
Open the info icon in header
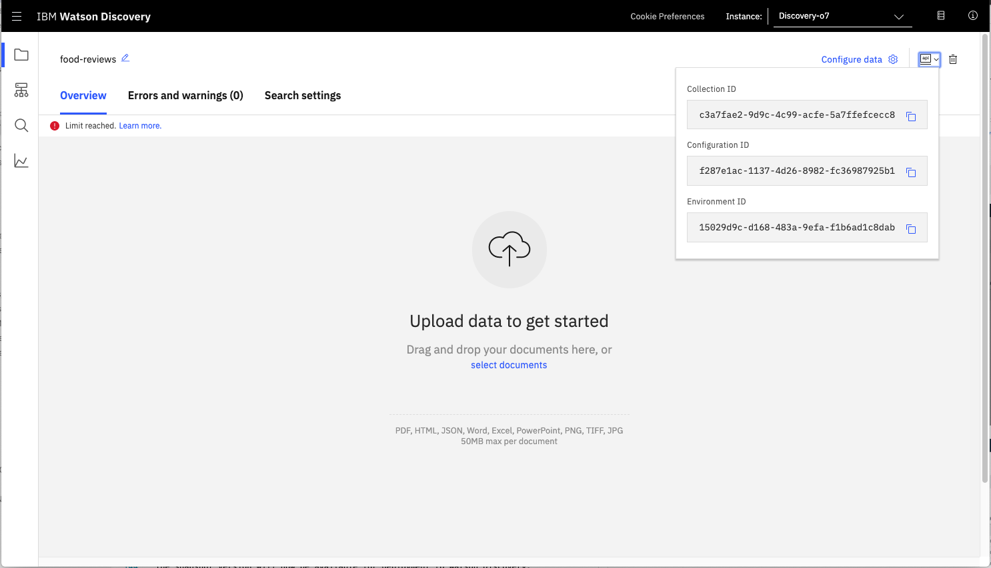click(973, 15)
